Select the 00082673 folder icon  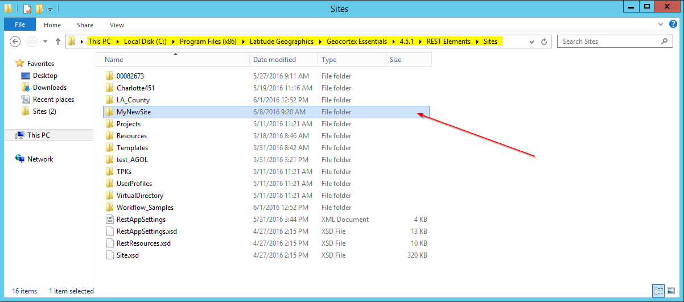pyautogui.click(x=110, y=76)
